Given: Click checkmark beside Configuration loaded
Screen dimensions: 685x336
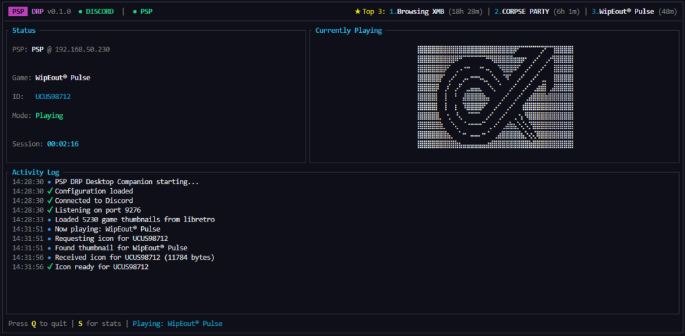Looking at the screenshot, I should pyautogui.click(x=50, y=191).
